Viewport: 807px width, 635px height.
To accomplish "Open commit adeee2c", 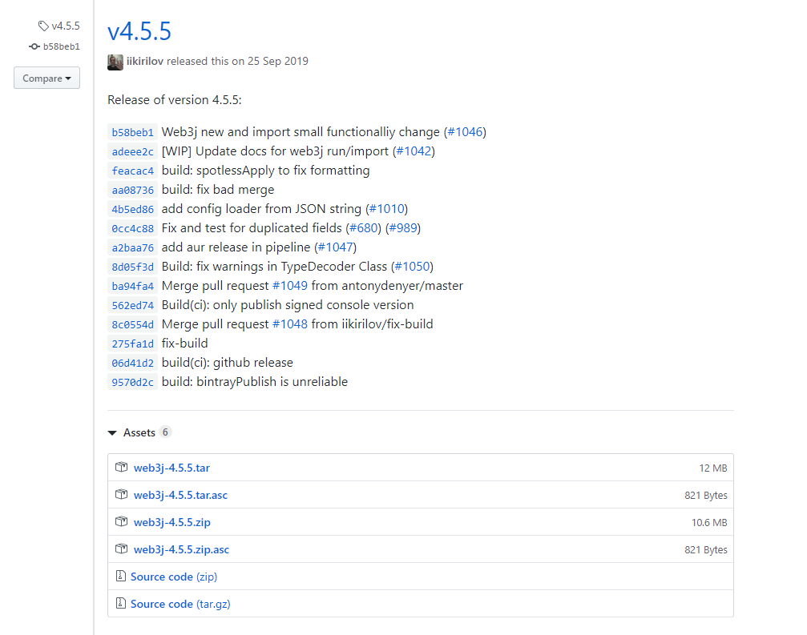I will pos(132,151).
